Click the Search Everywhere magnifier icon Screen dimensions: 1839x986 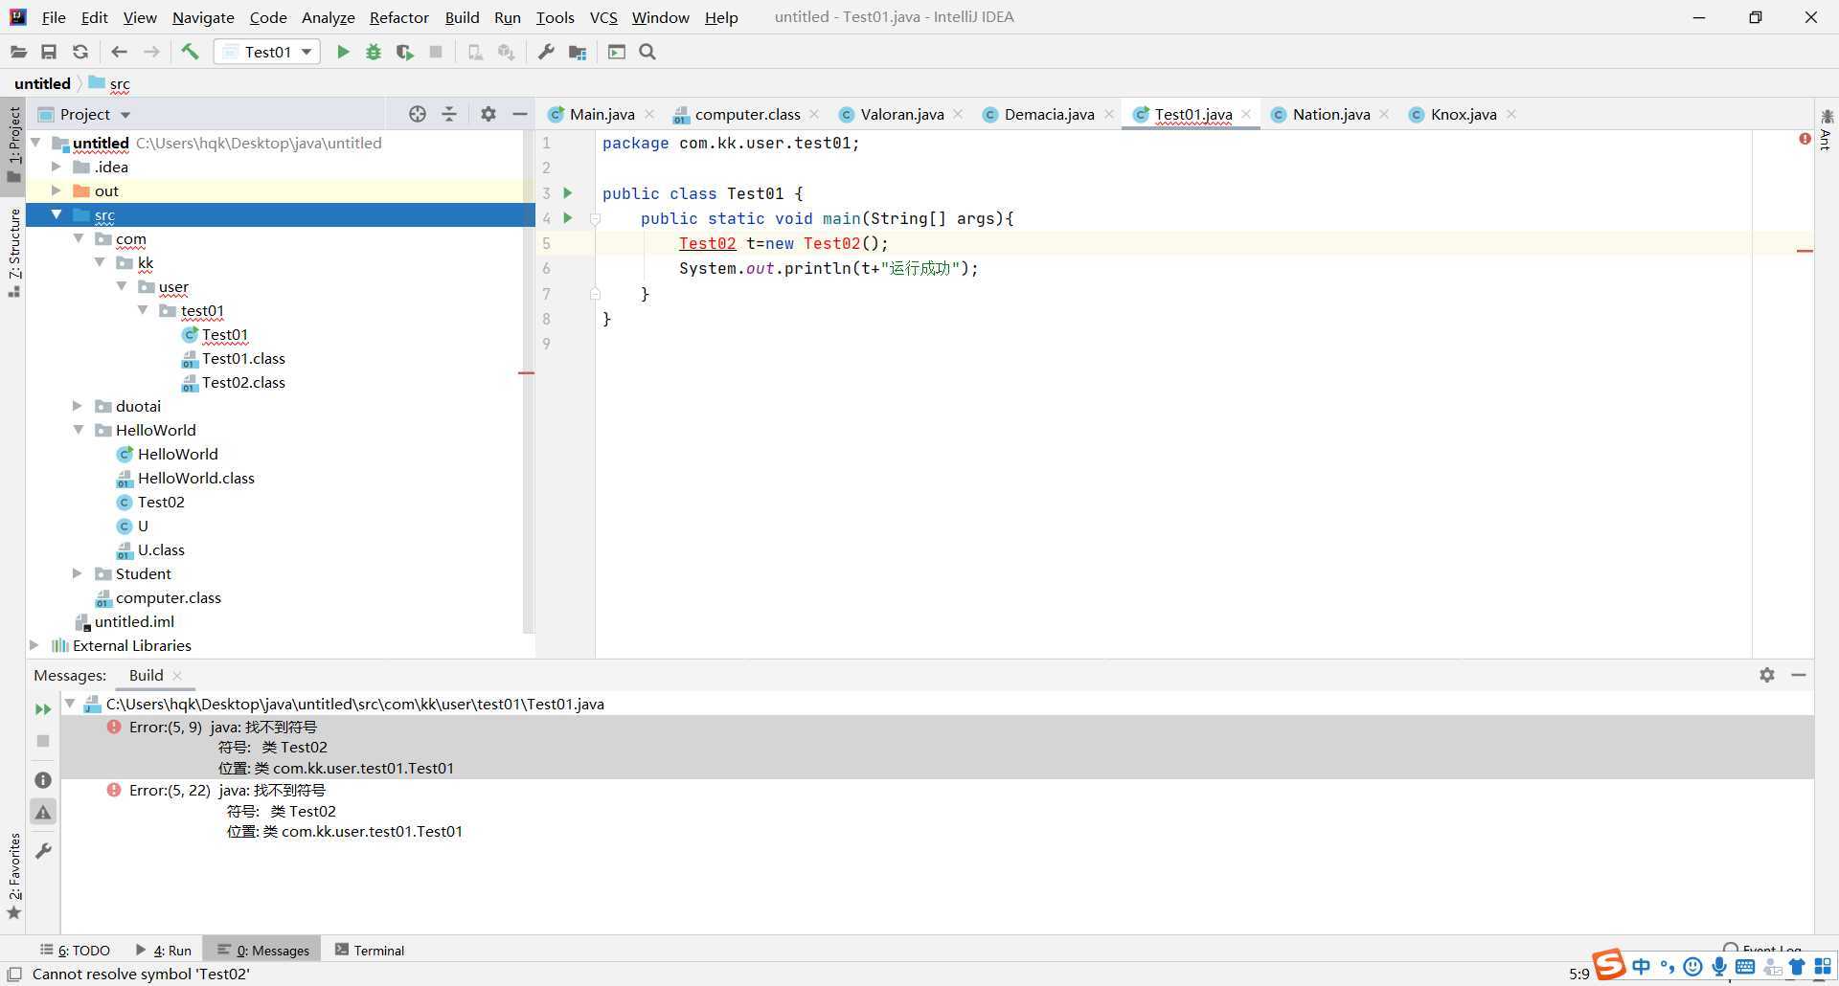[x=647, y=52]
